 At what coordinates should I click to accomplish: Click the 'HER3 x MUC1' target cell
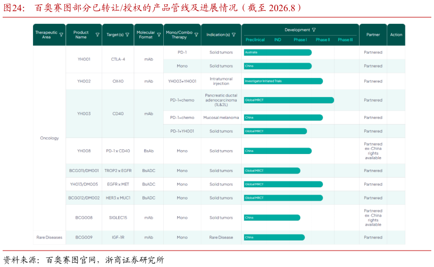click(x=118, y=198)
